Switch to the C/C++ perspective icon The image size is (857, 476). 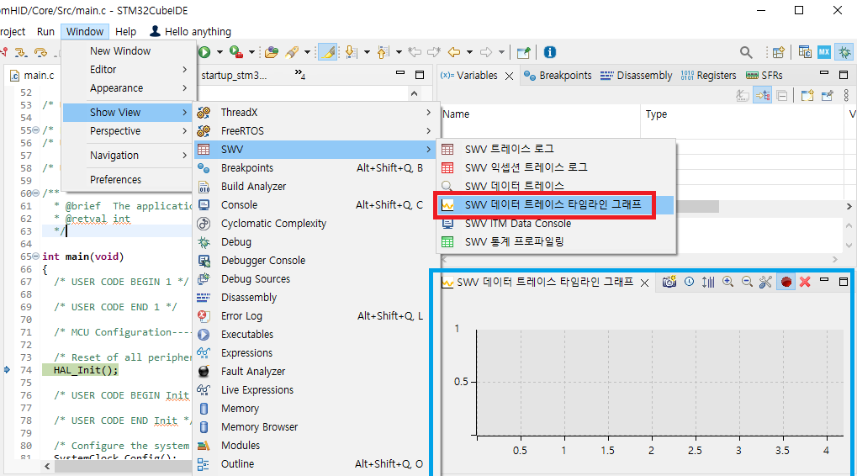[x=805, y=52]
